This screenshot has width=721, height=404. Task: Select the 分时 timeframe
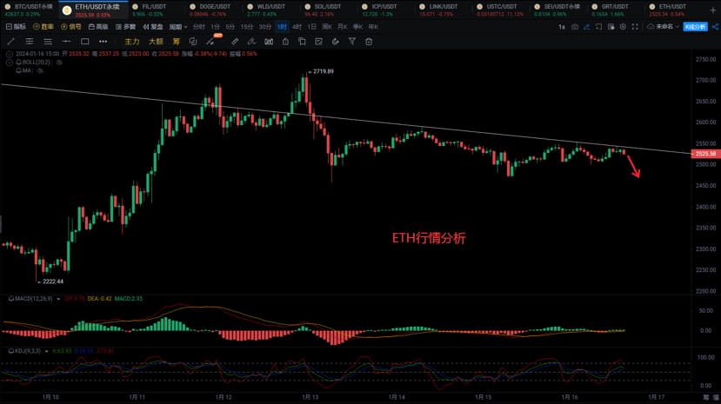[x=198, y=27]
